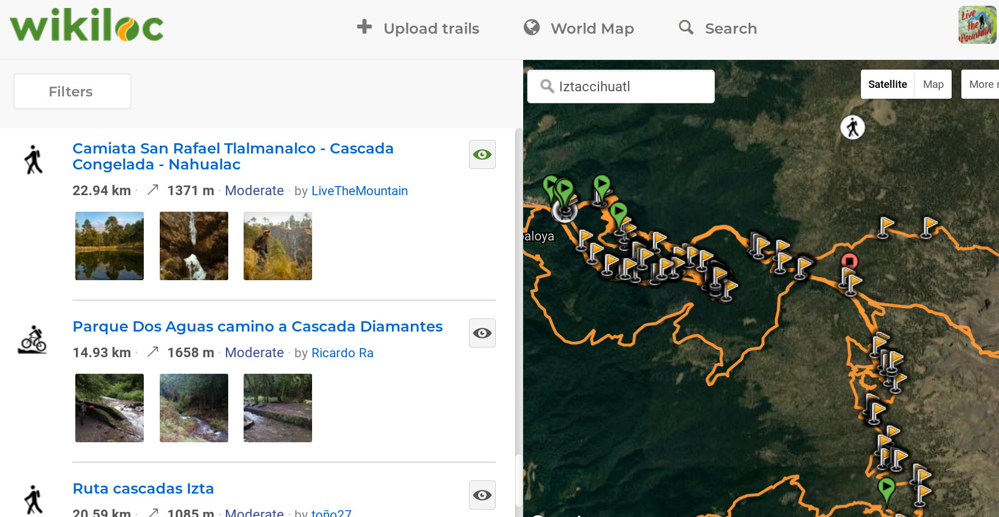Click the magnifier icon in map search box
Image resolution: width=999 pixels, height=517 pixels.
click(547, 86)
